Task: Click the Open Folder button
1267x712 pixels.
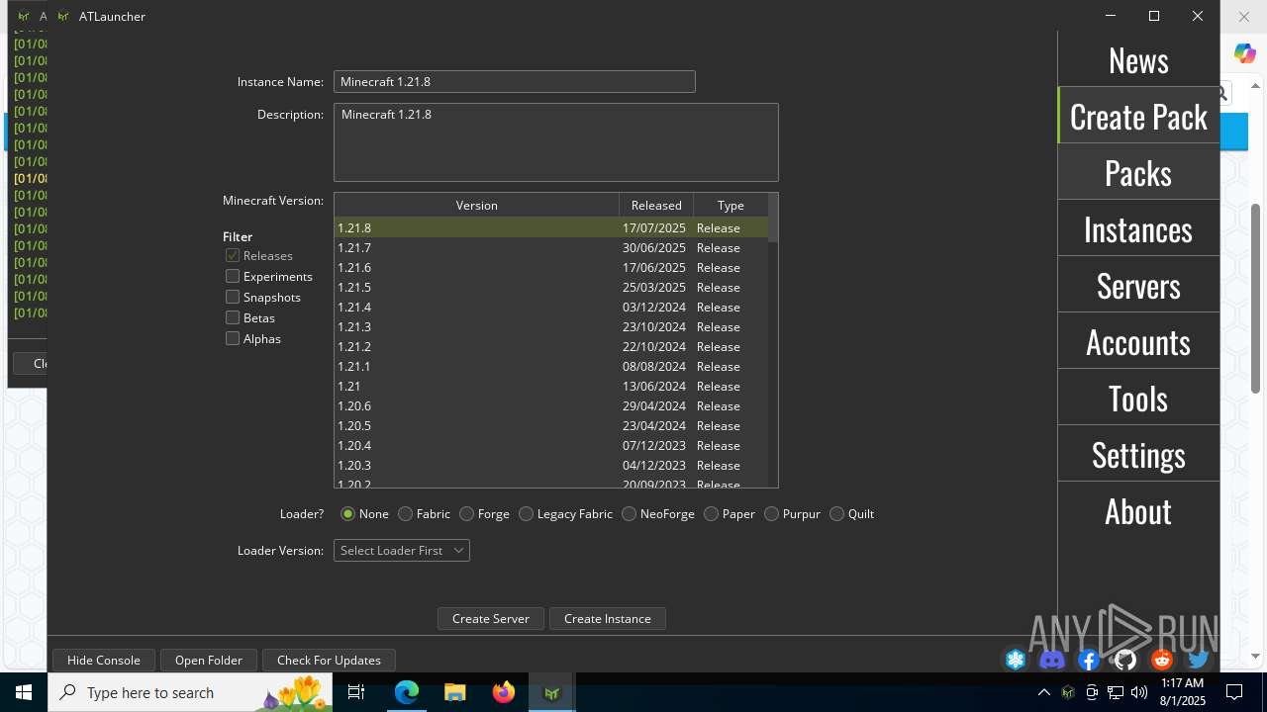Action: pyautogui.click(x=209, y=660)
